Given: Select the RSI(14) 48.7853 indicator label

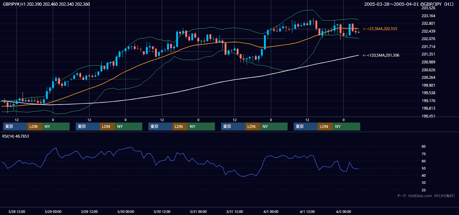Looking at the screenshot, I should coord(16,136).
